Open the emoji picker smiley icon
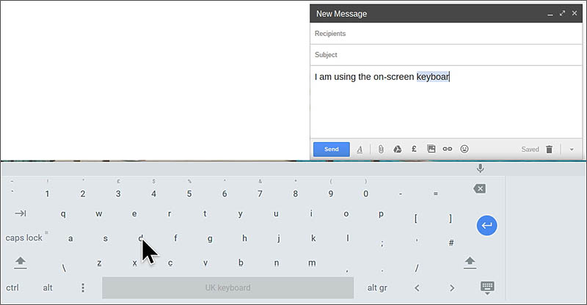Screen dimensions: 587x305 [x=464, y=149]
